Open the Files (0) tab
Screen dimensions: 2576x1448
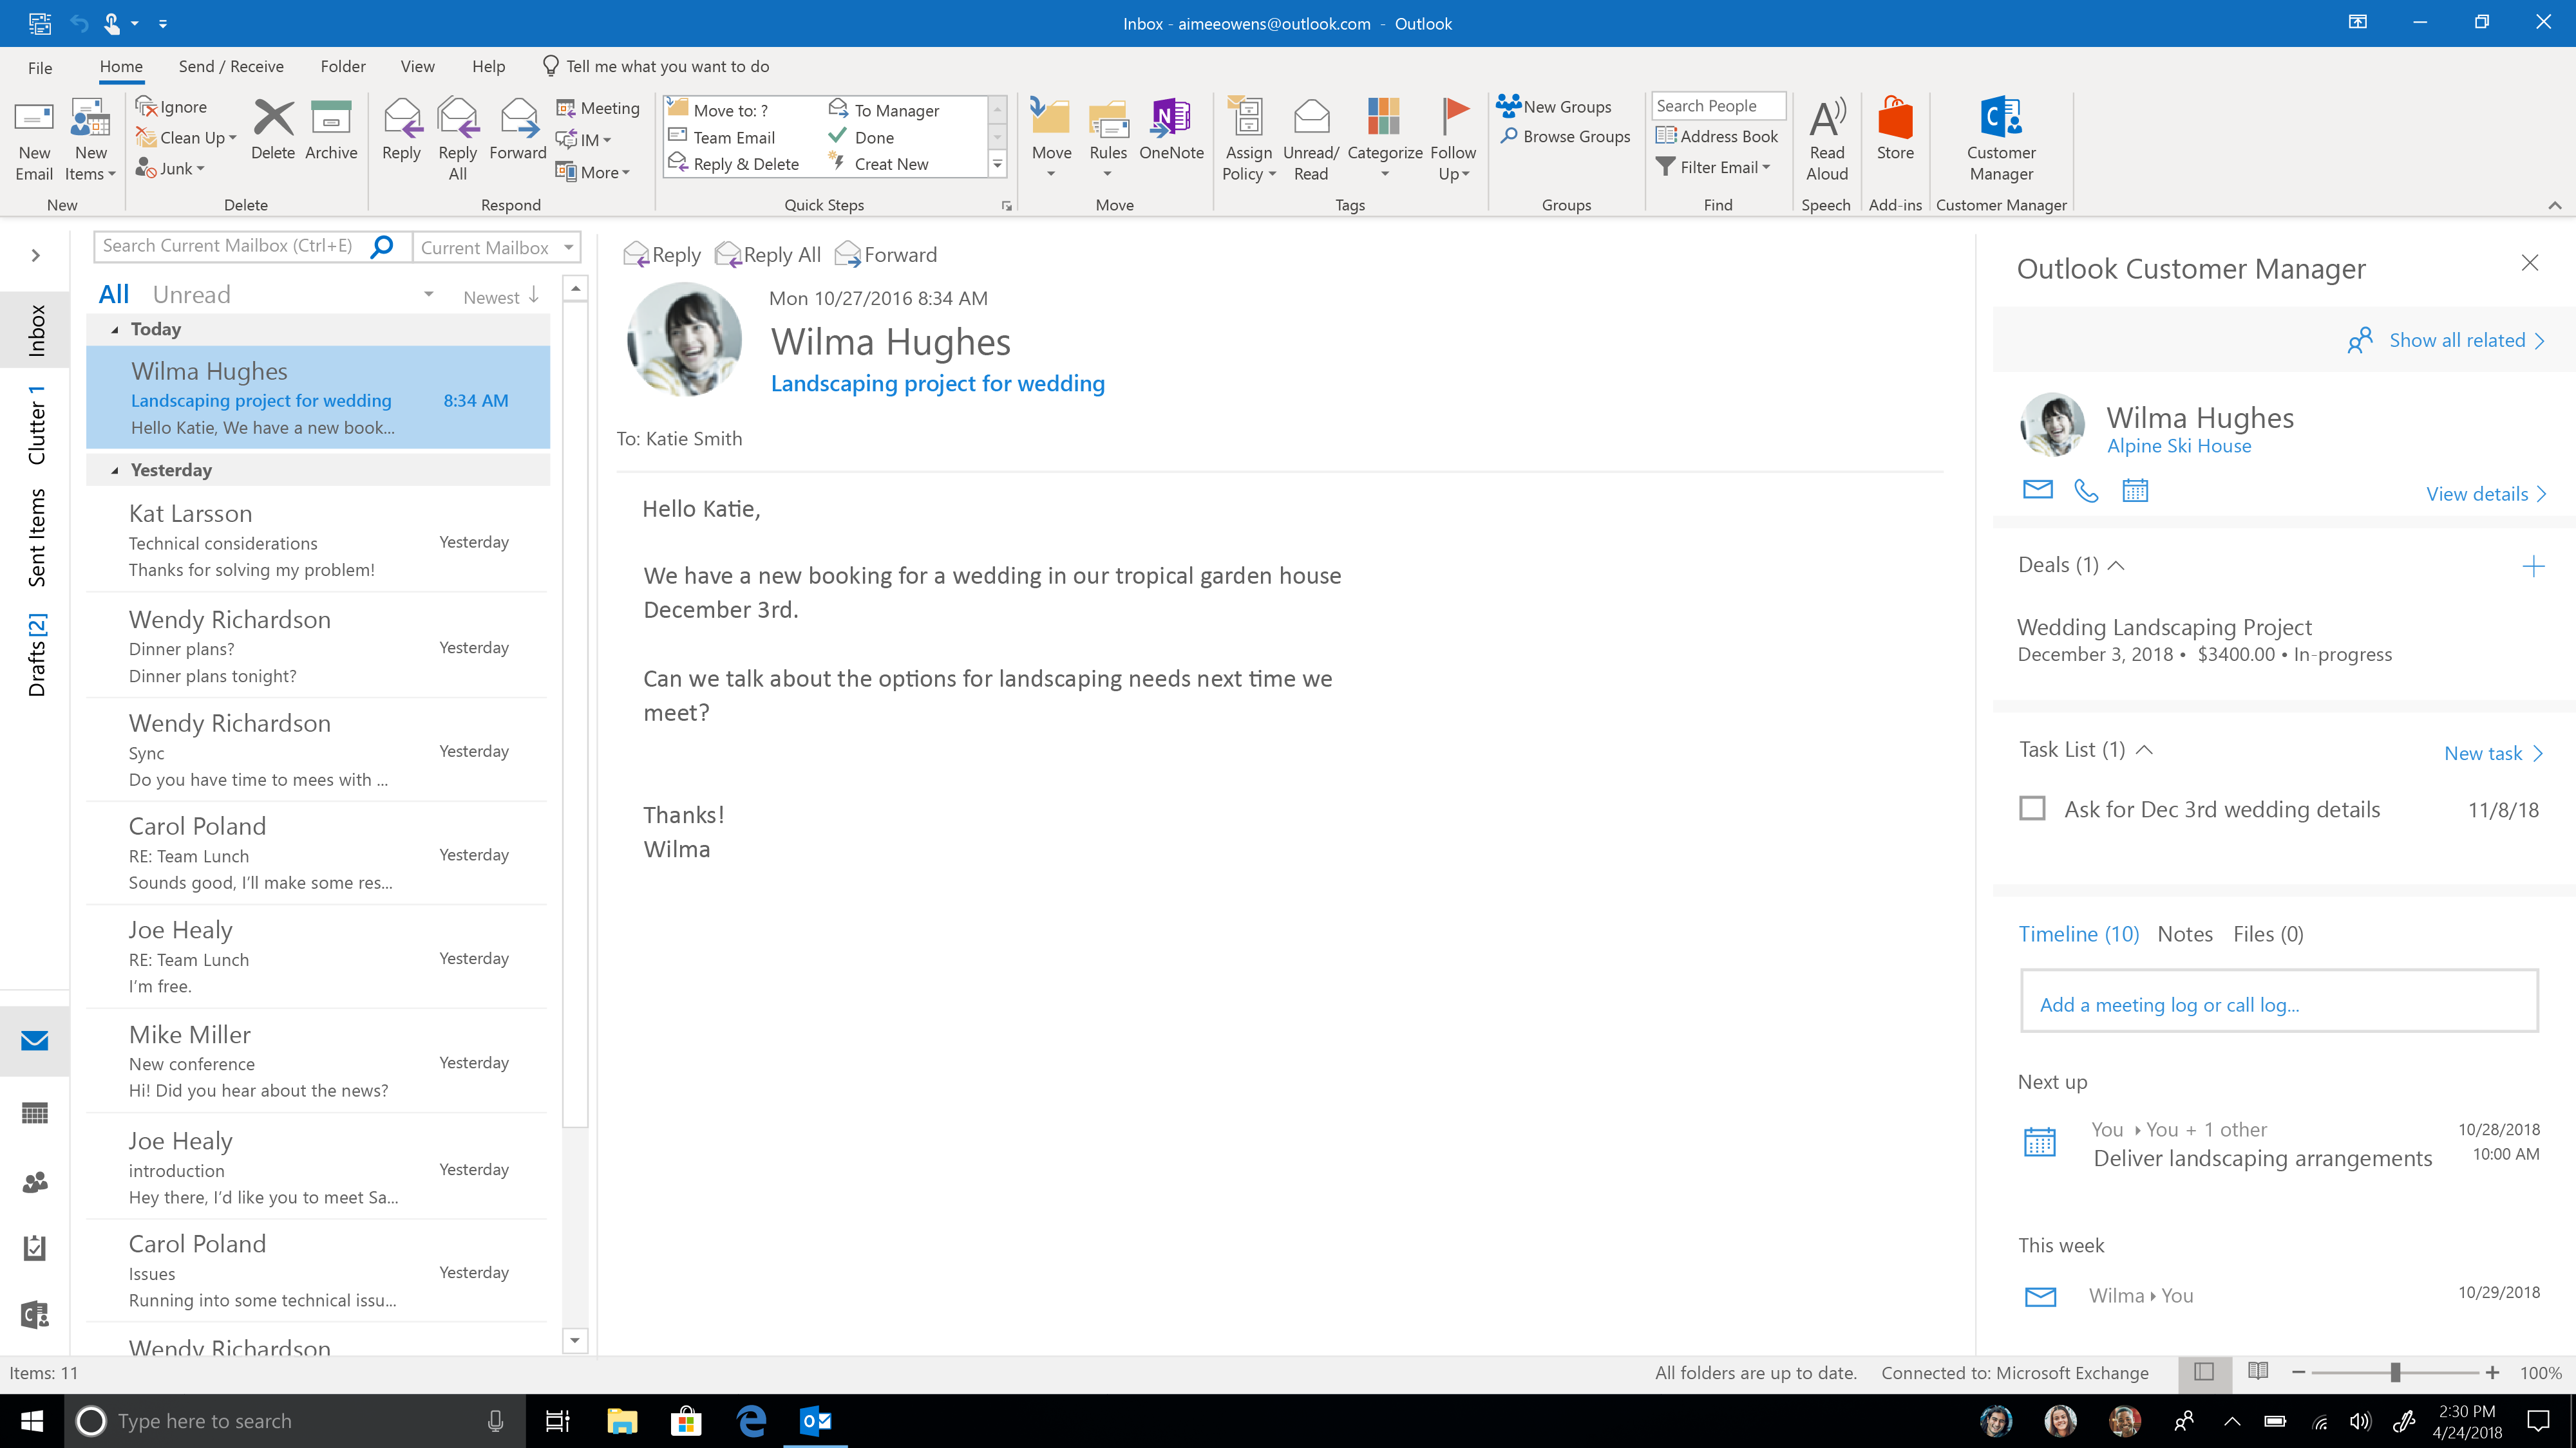[2268, 933]
